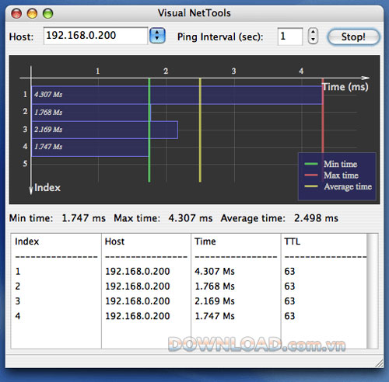The width and height of the screenshot is (389, 382).
Task: Click the Ping Interval value field
Action: click(290, 36)
